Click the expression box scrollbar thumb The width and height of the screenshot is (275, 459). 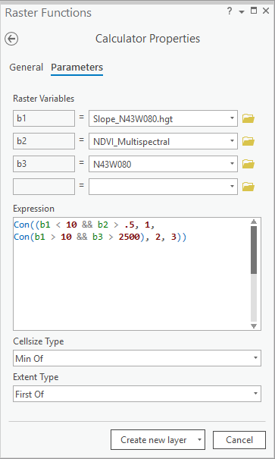(254, 250)
